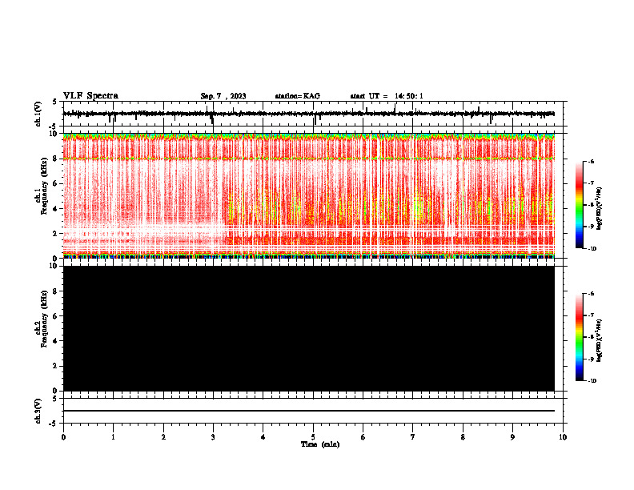Viewport: 634px width, 490px height.
Task: Select the "ch.3(V)" axis label
Action: (38, 411)
